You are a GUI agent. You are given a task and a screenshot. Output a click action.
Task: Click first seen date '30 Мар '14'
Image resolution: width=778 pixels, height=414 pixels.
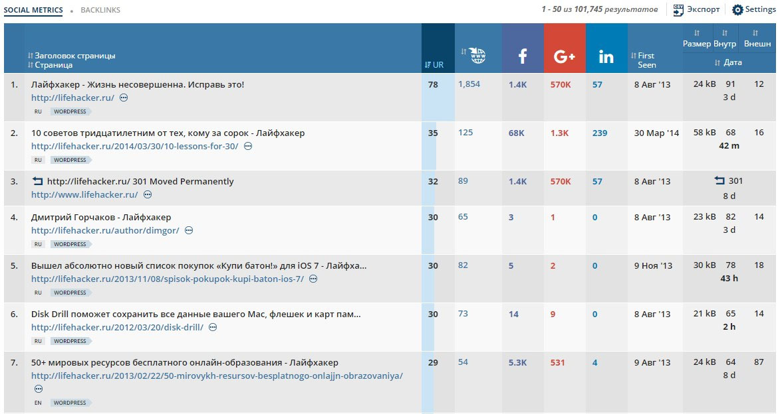click(656, 133)
